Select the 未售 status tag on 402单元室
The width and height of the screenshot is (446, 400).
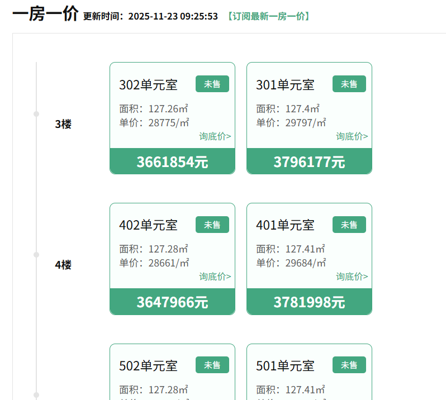coord(212,225)
